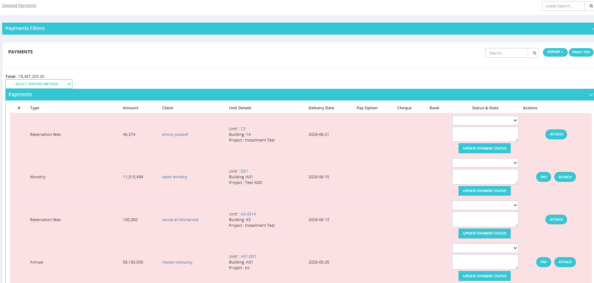Image resolution: width=594 pixels, height=283 pixels.
Task: Open unit link A01-D01
Action: (x=249, y=256)
